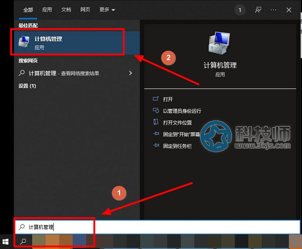
Task: Open the feedback person icon
Action: (258, 10)
